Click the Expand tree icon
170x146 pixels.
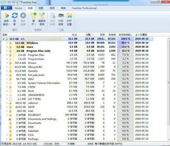point(33,16)
